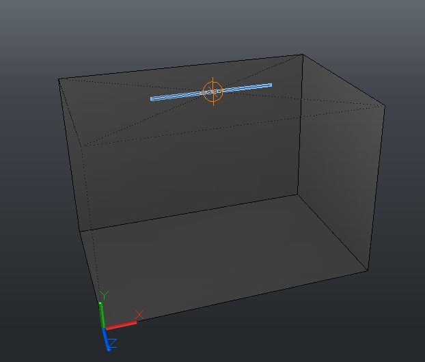Image resolution: width=425 pixels, height=362 pixels.
Task: Click the blue Z axis handle
Action: (x=106, y=339)
